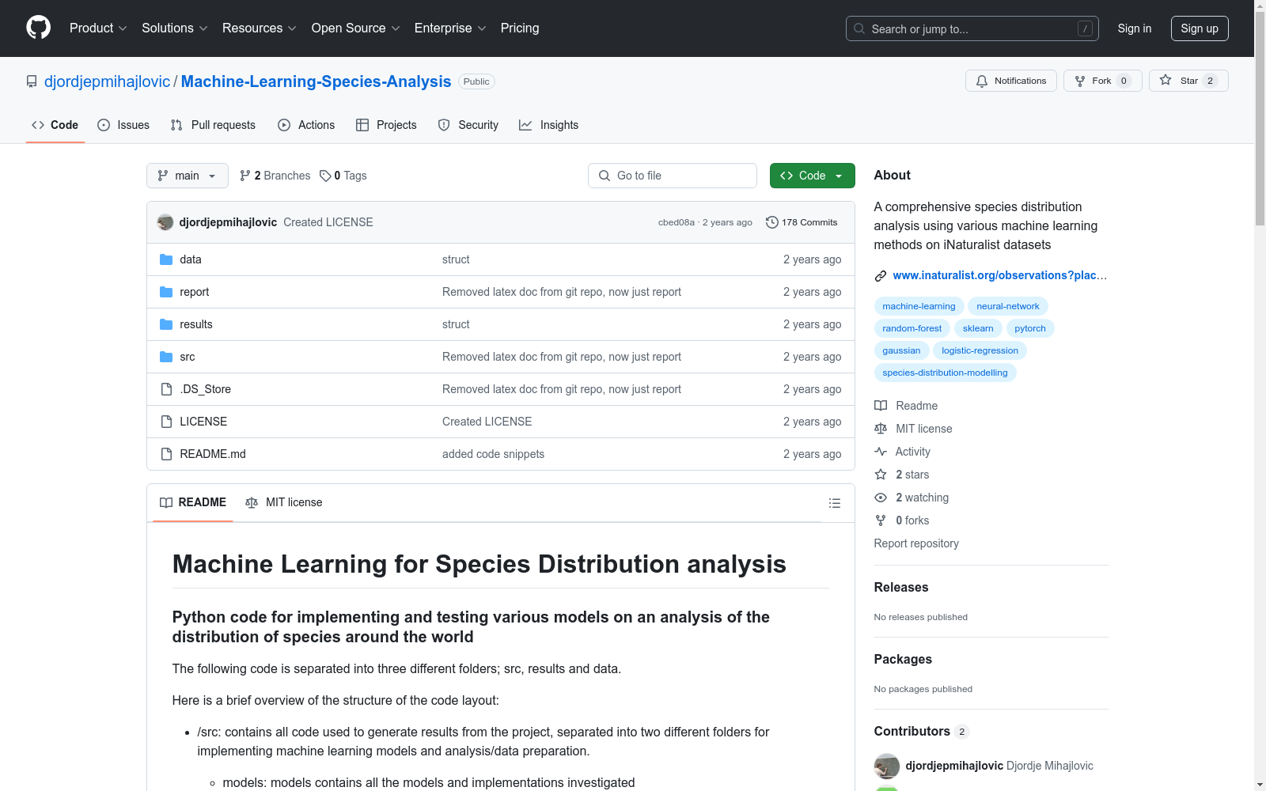
Task: Expand the Product menu
Action: (x=98, y=28)
